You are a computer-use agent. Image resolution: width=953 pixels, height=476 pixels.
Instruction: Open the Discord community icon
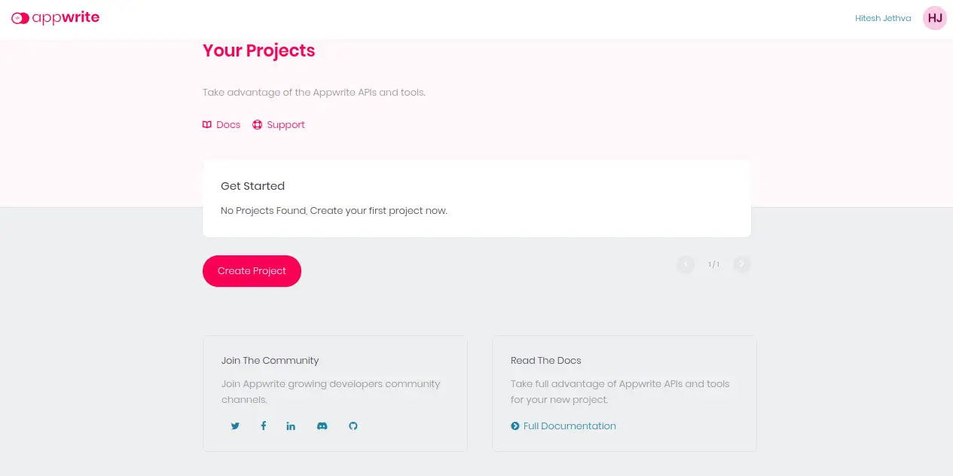322,426
